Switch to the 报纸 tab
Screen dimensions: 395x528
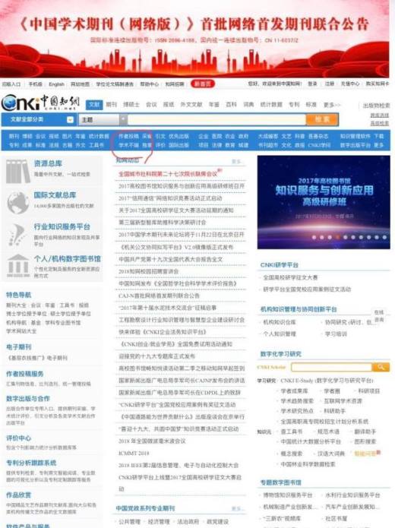pos(169,105)
